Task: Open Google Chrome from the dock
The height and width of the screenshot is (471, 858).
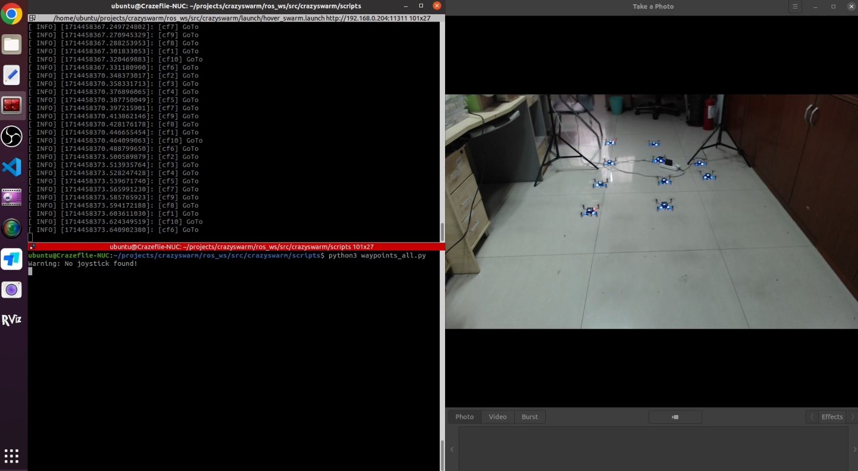Action: [12, 14]
